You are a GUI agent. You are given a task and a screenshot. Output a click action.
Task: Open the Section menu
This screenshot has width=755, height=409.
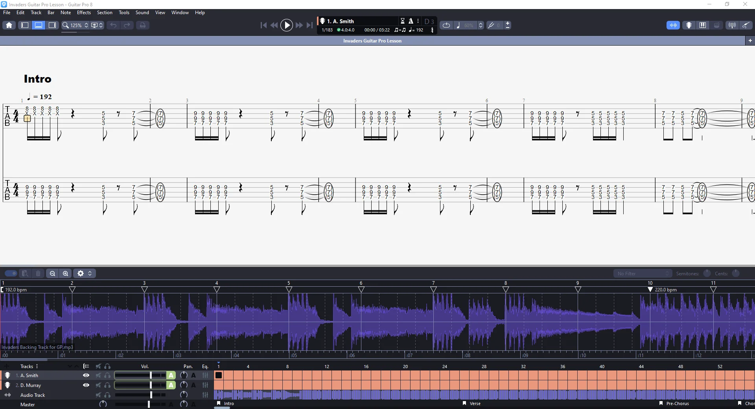pos(105,13)
